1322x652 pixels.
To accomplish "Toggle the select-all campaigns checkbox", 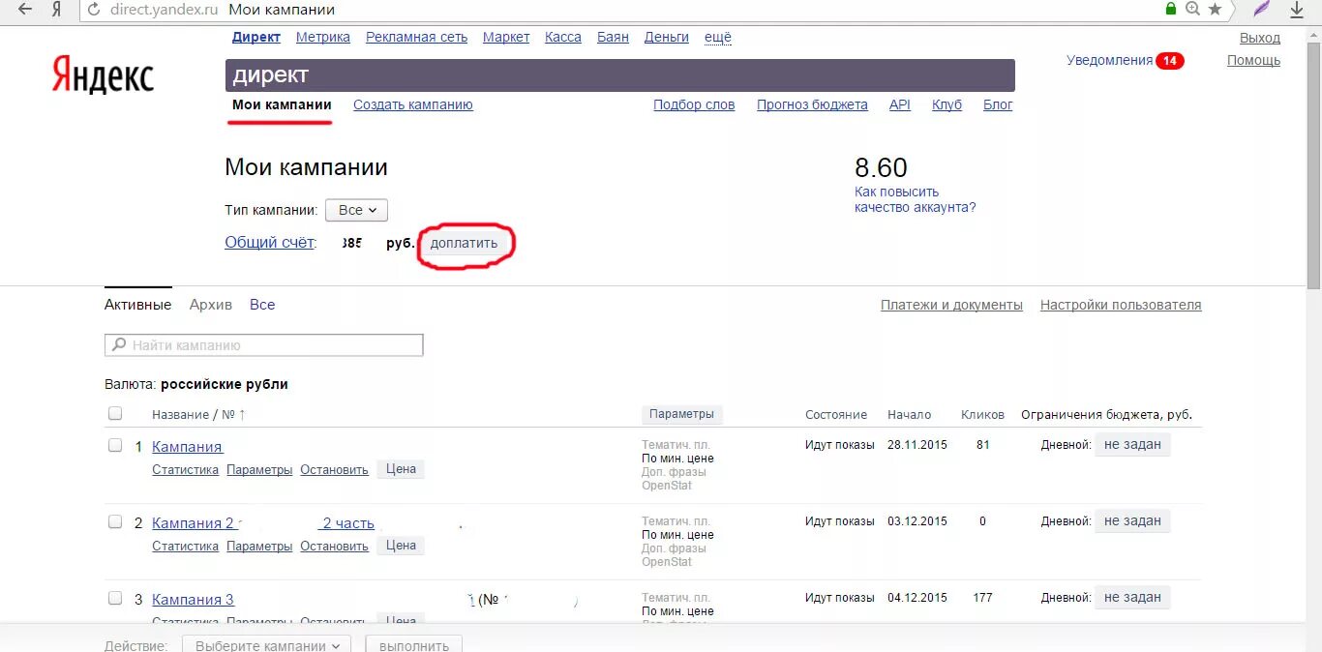I will click(115, 413).
